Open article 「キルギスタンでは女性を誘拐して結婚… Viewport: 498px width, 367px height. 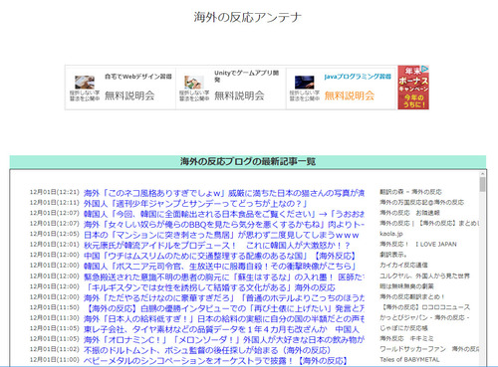[210, 287]
